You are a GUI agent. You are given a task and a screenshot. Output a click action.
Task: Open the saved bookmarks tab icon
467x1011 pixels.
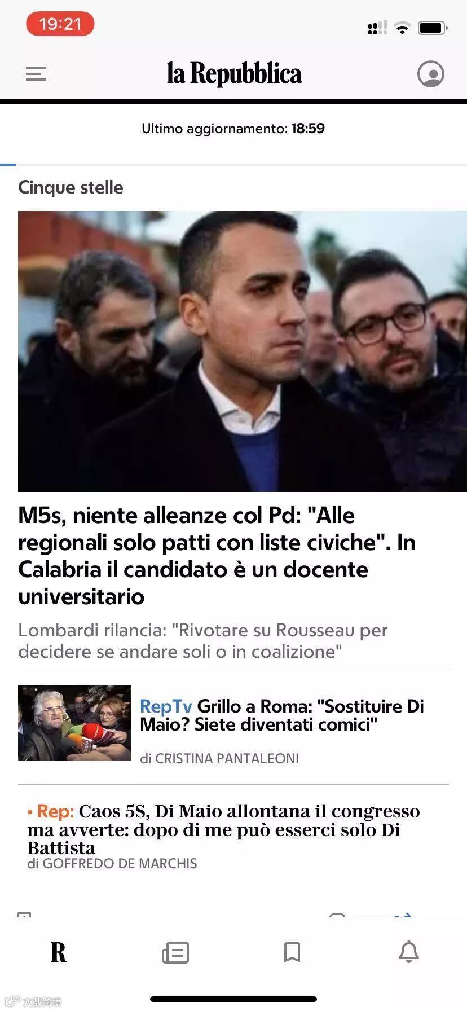tap(292, 952)
